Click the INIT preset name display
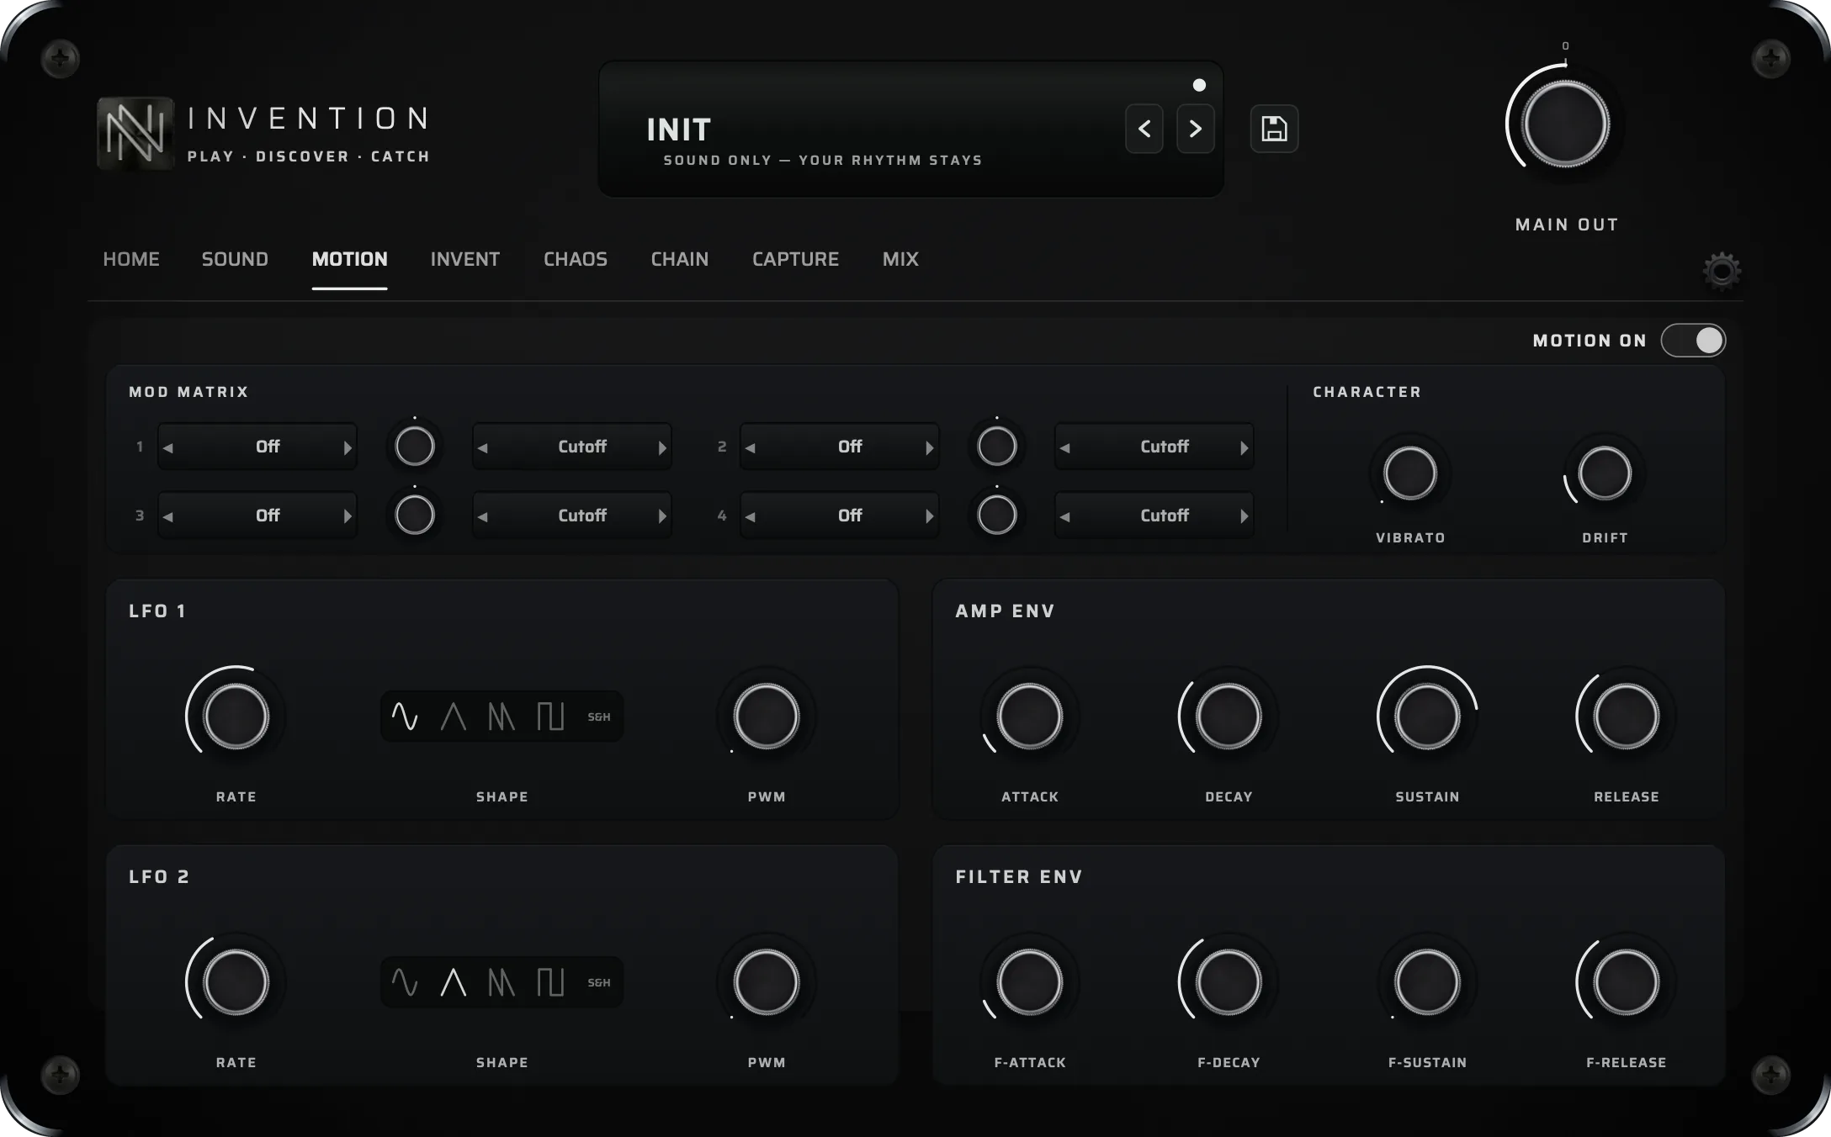Image resolution: width=1831 pixels, height=1137 pixels. (679, 130)
